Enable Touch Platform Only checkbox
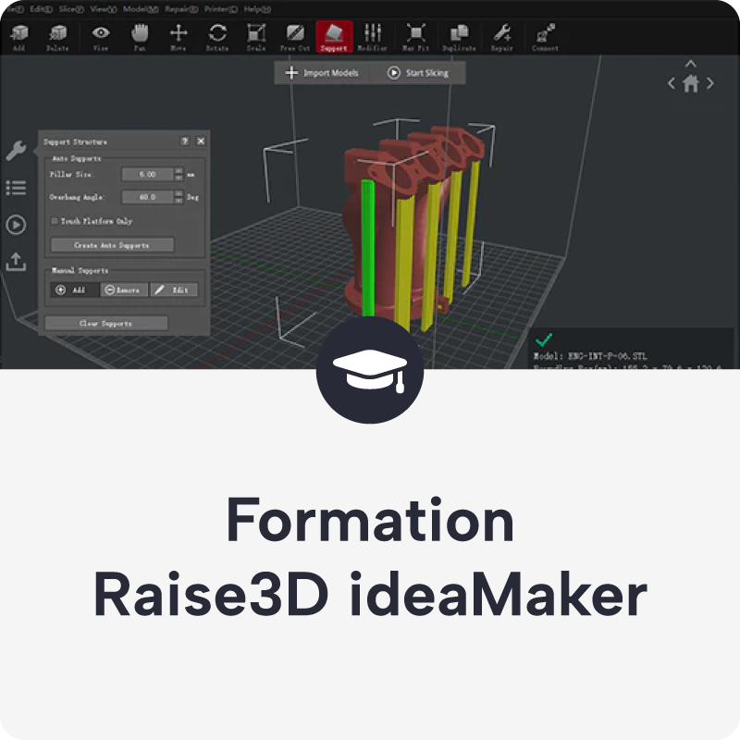The width and height of the screenshot is (740, 740). coord(55,221)
